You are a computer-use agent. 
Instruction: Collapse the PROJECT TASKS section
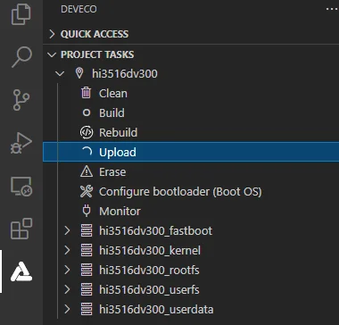click(x=52, y=54)
